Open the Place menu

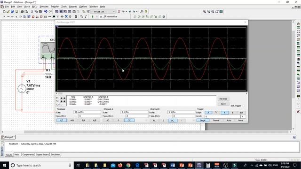point(27,7)
